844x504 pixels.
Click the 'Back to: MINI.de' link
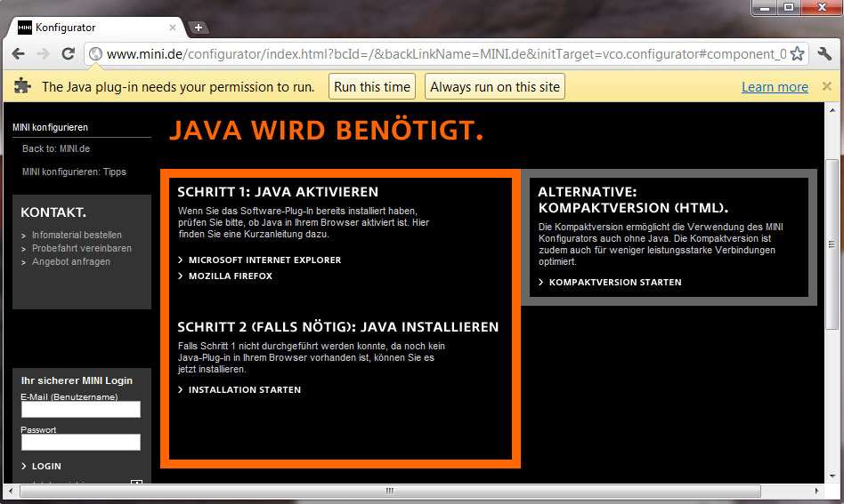coord(56,148)
